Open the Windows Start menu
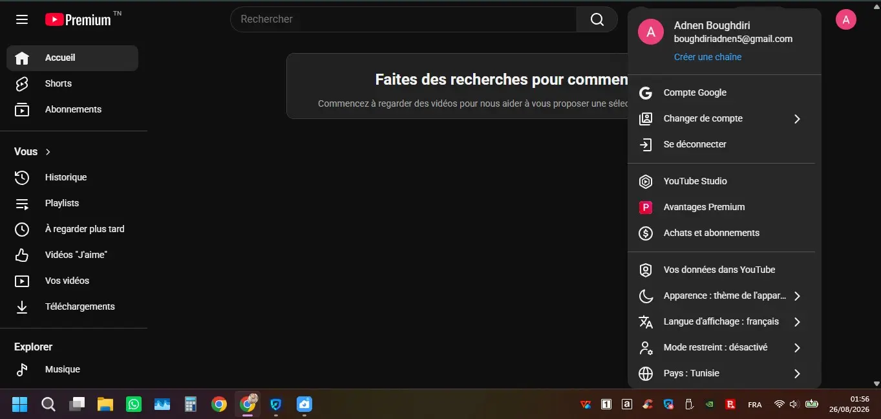The height and width of the screenshot is (419, 881). pos(19,404)
